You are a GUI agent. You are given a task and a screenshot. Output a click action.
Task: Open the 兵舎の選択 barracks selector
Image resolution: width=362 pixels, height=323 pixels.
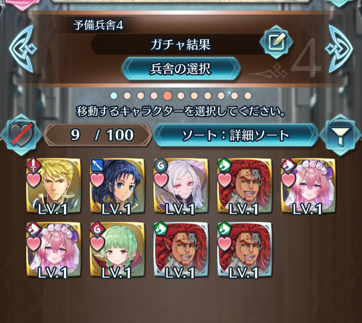(181, 69)
